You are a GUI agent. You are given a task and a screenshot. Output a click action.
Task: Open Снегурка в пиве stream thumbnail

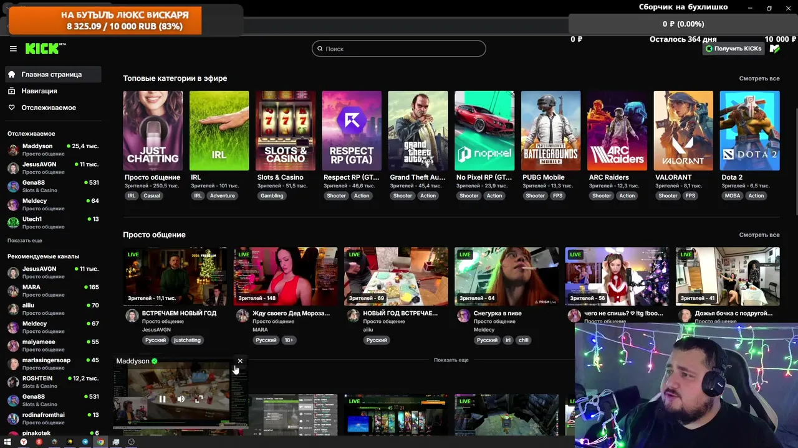(506, 276)
